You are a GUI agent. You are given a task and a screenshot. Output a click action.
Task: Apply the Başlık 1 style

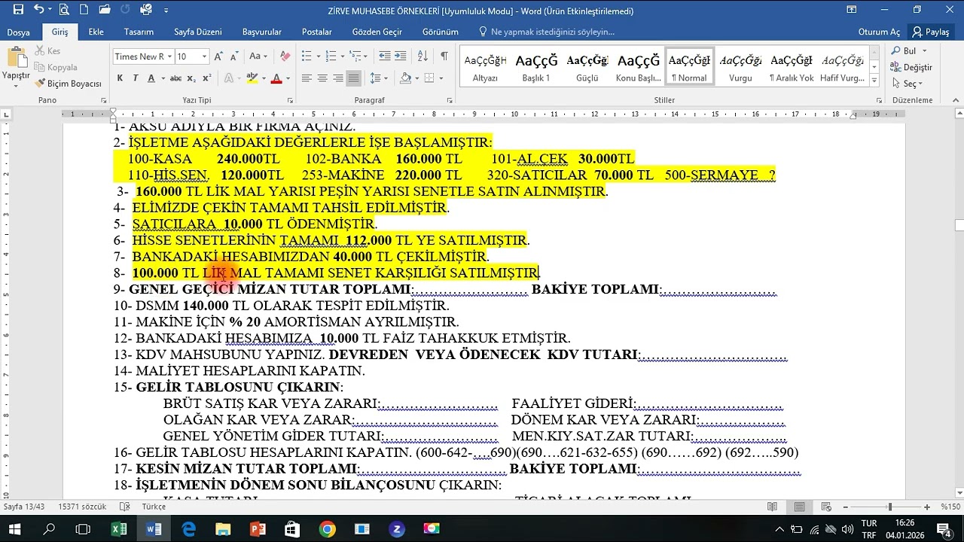[x=536, y=66]
